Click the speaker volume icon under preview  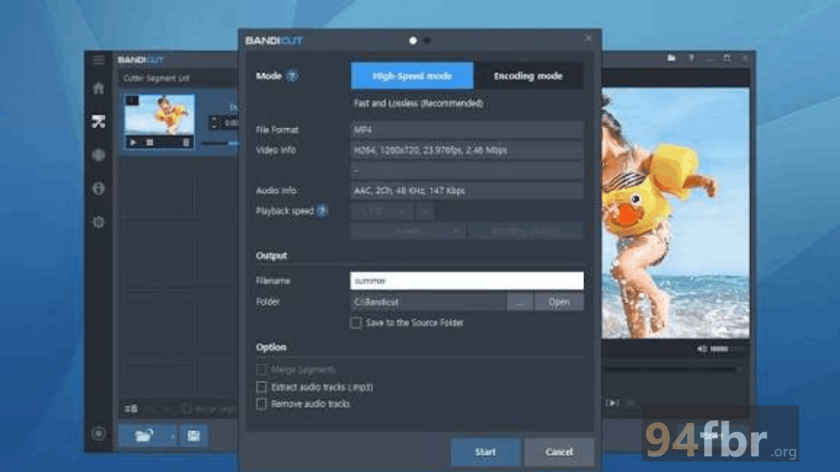pyautogui.click(x=702, y=348)
